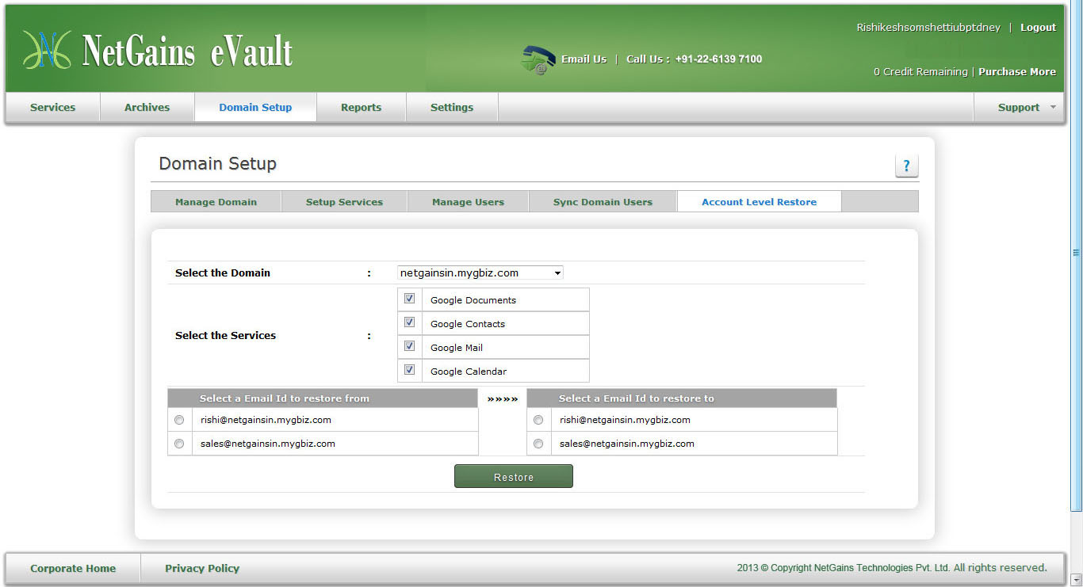This screenshot has width=1083, height=587.
Task: Select rishi@netgainsin.mygbiz.com as restore from
Action: coord(179,420)
